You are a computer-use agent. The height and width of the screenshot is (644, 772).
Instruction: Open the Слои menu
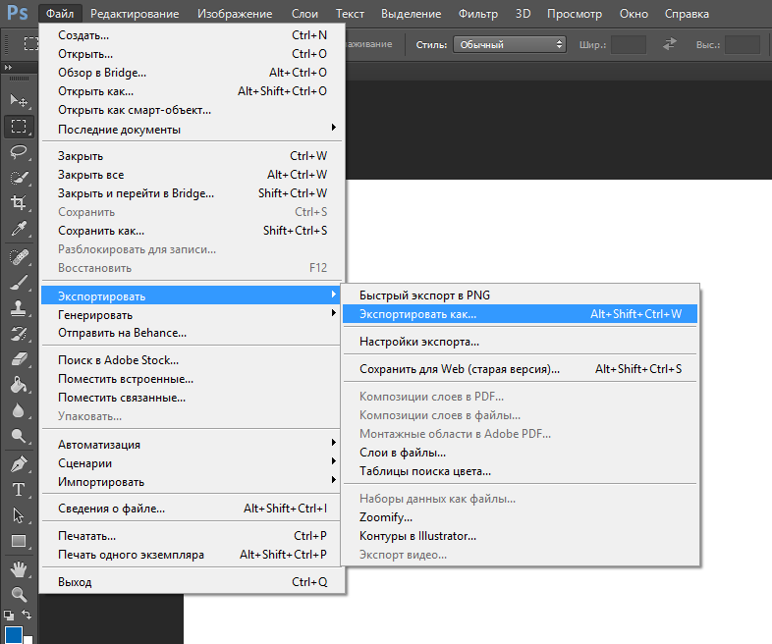304,14
